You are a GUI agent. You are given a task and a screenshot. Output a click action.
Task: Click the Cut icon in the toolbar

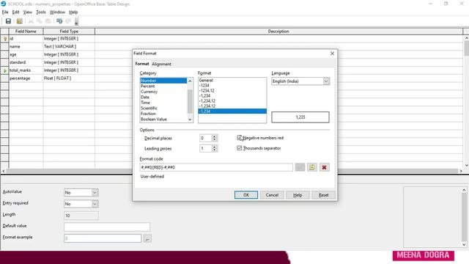point(31,21)
